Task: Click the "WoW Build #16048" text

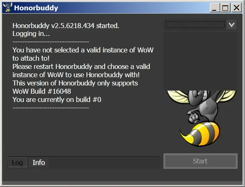Action: [42, 91]
